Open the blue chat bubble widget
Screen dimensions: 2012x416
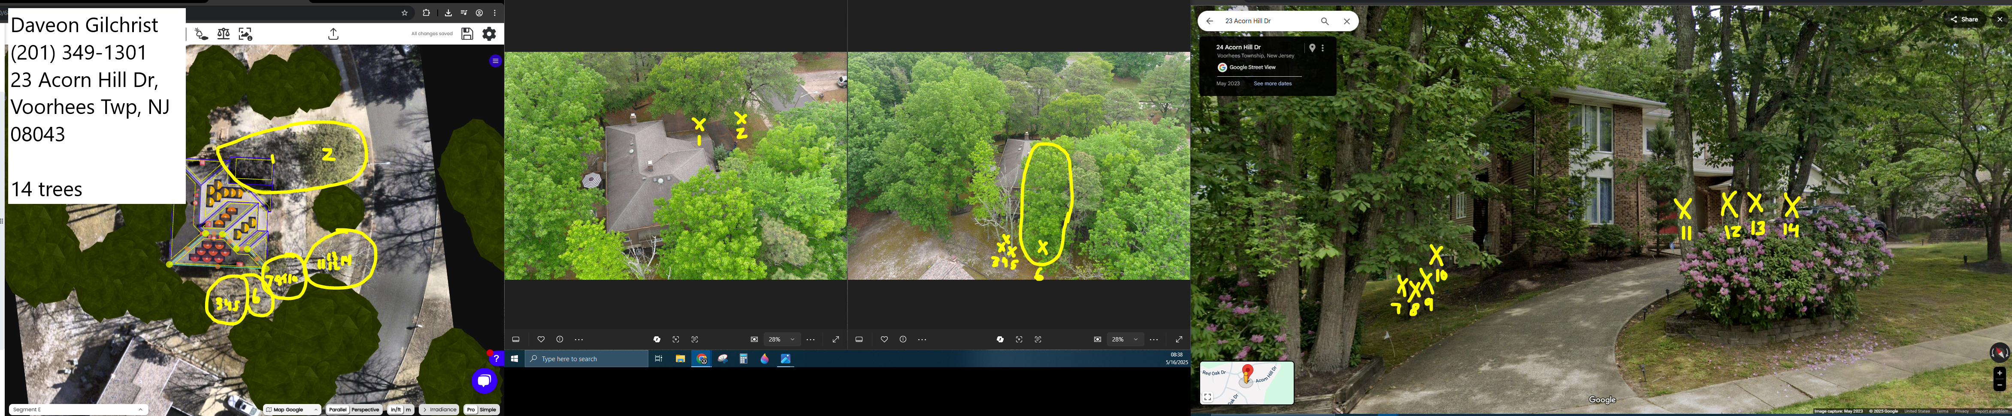[484, 380]
